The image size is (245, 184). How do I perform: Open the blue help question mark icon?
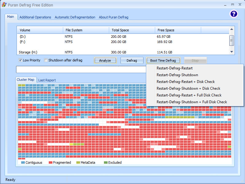(234, 14)
